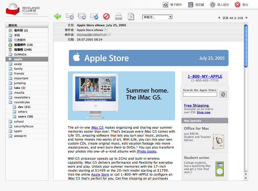The image size is (258, 191).
Task: Click the Free Shipping link
Action: coord(196,105)
